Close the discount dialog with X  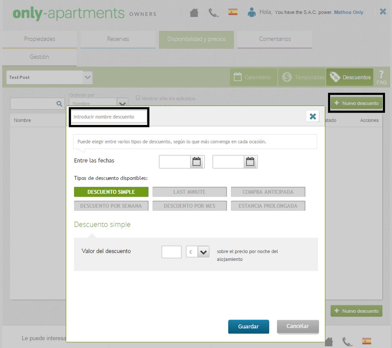(x=312, y=116)
